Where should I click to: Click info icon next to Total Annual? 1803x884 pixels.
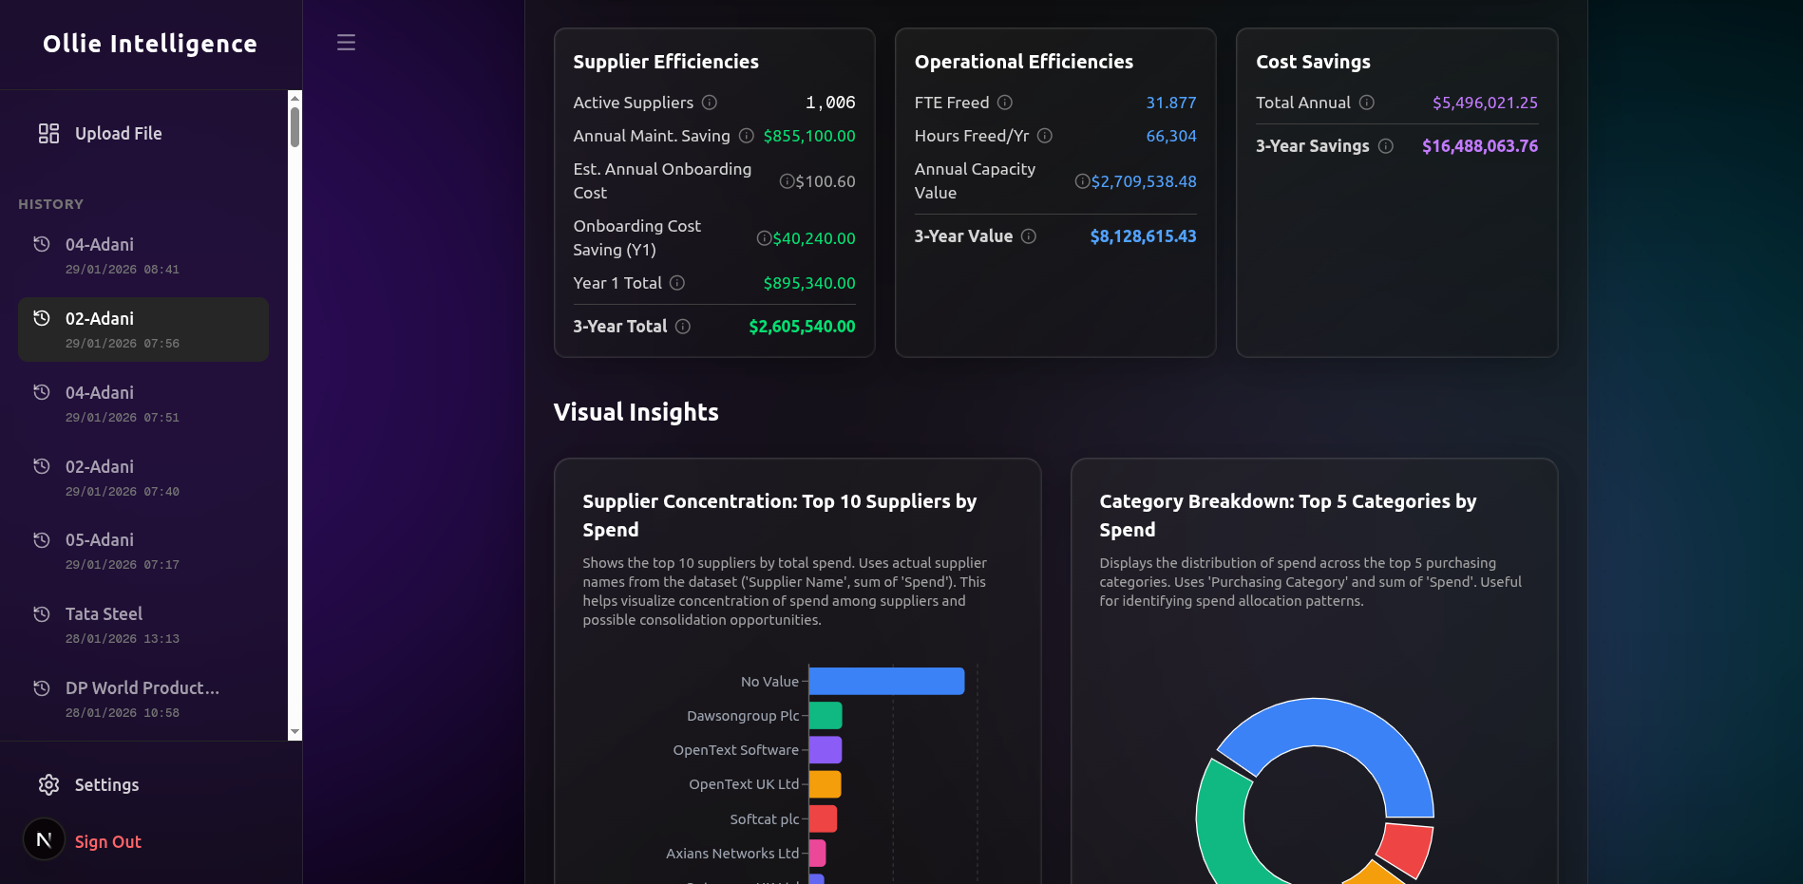(x=1367, y=103)
